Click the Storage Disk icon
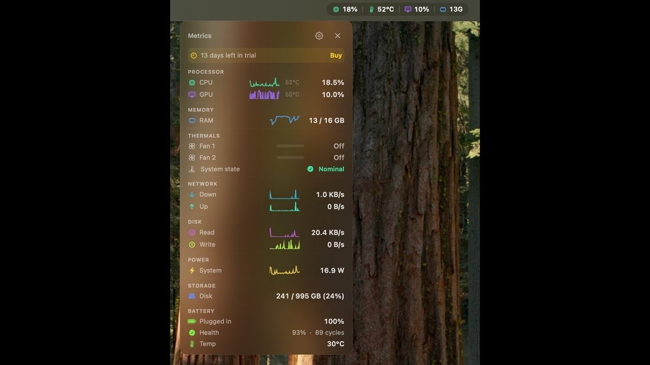This screenshot has width=650, height=365. 192,296
